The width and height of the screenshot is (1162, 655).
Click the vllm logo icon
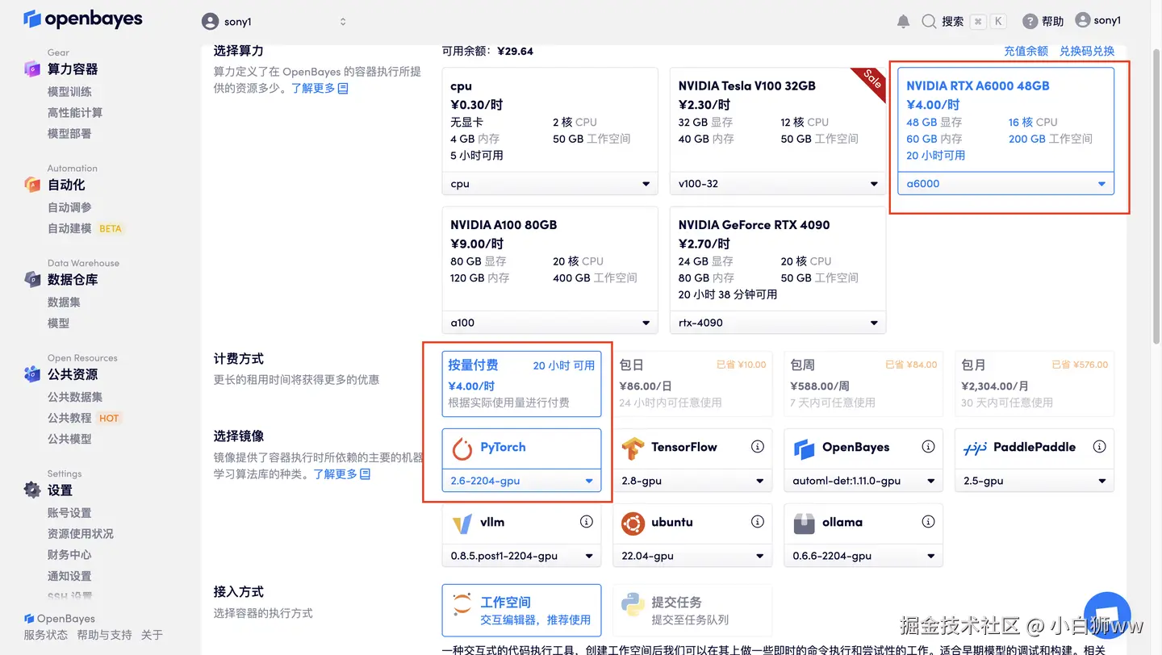[x=462, y=523]
